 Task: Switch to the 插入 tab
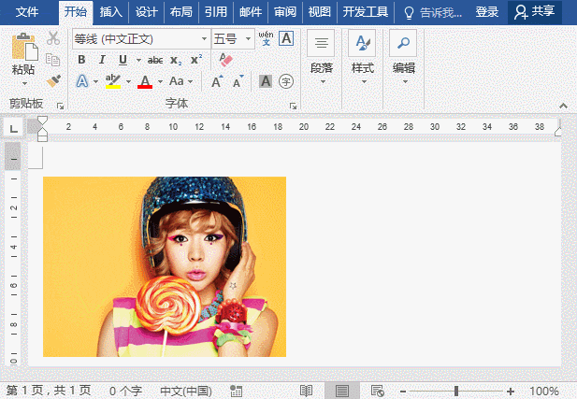coord(110,12)
